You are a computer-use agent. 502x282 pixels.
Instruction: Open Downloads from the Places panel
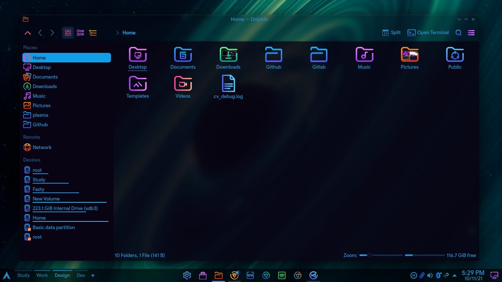pos(67,86)
